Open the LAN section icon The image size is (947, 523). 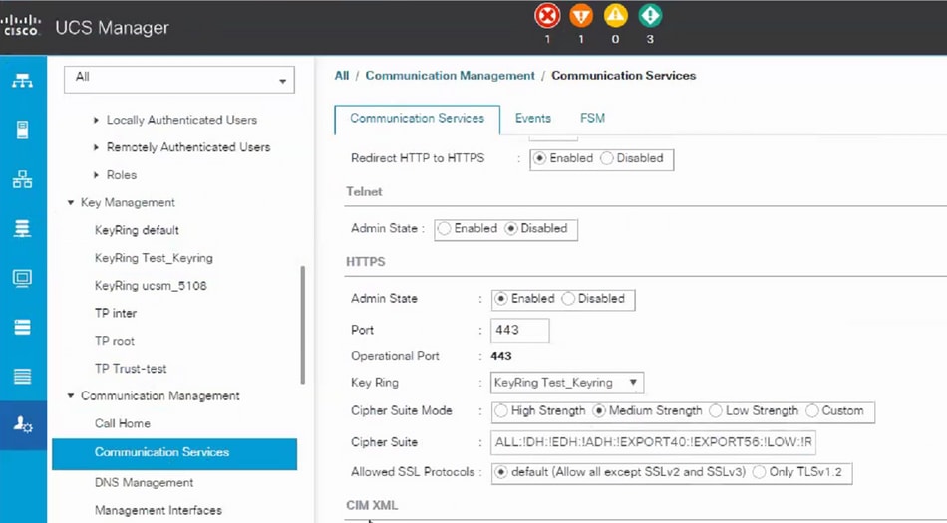[x=22, y=179]
